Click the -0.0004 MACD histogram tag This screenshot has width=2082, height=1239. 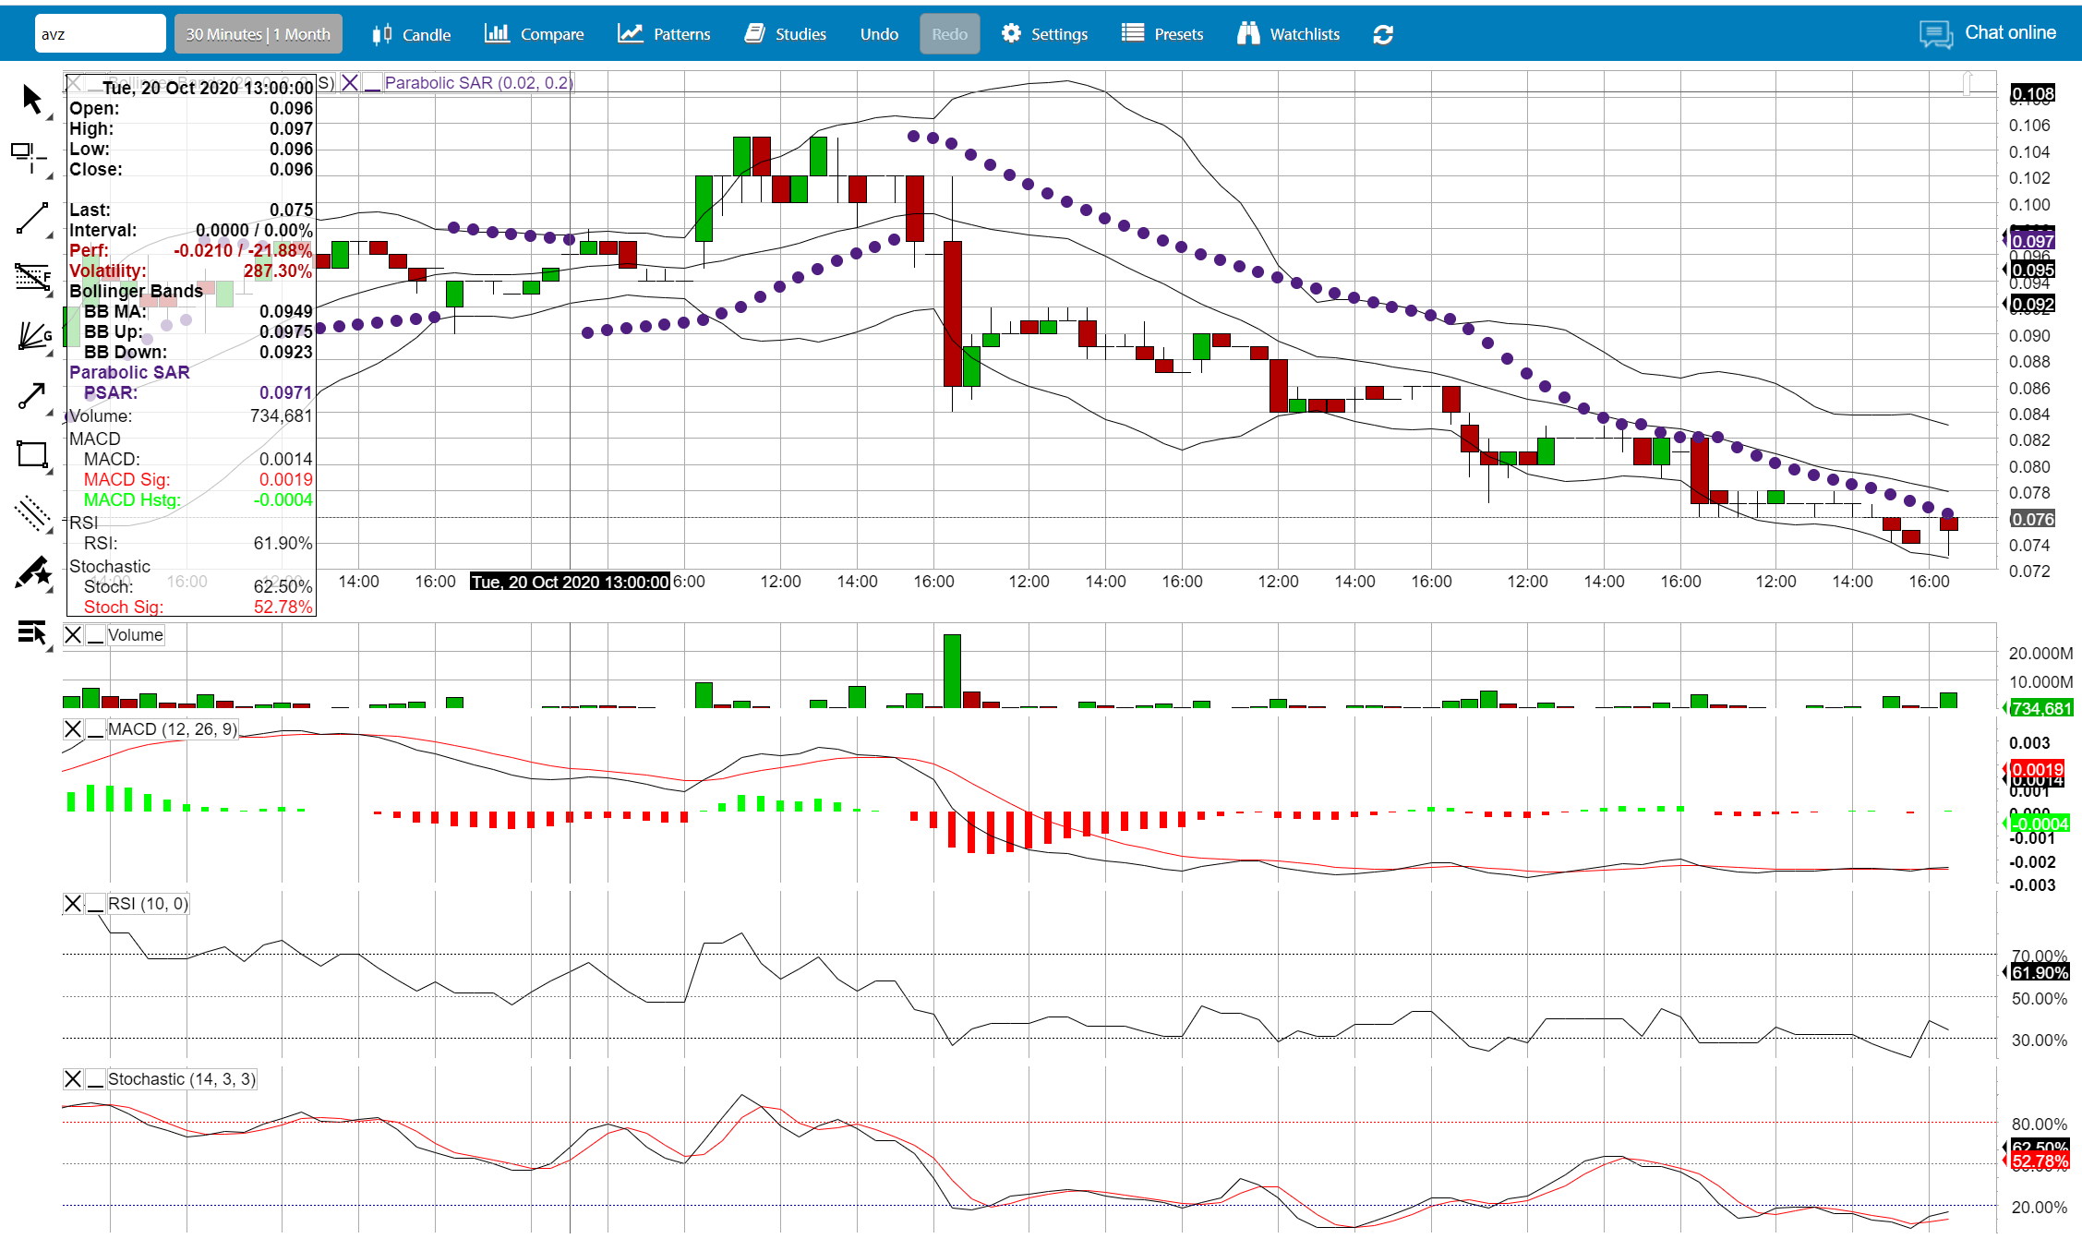2040,824
